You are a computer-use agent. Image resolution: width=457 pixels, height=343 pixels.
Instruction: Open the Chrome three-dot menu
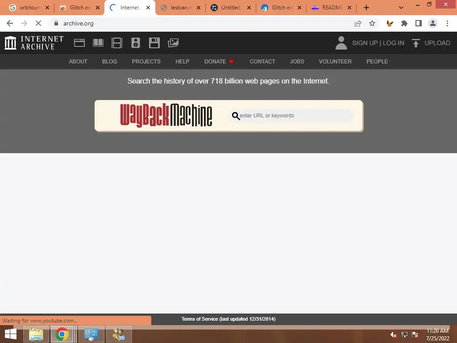click(447, 23)
